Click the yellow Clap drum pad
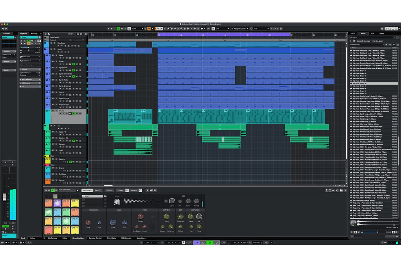This screenshot has height=268, width=401. point(75,230)
